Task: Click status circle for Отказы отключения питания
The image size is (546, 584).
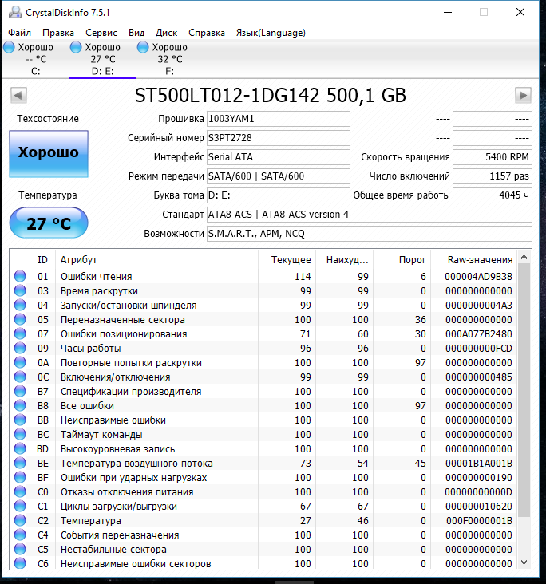Action: 20,491
